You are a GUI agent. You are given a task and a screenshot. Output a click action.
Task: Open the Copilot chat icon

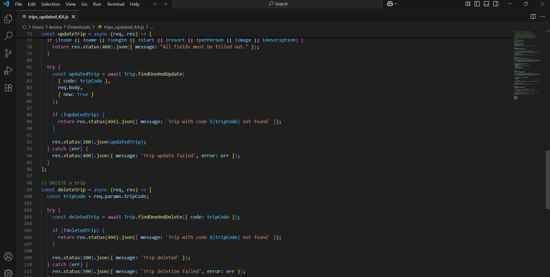click(x=390, y=4)
